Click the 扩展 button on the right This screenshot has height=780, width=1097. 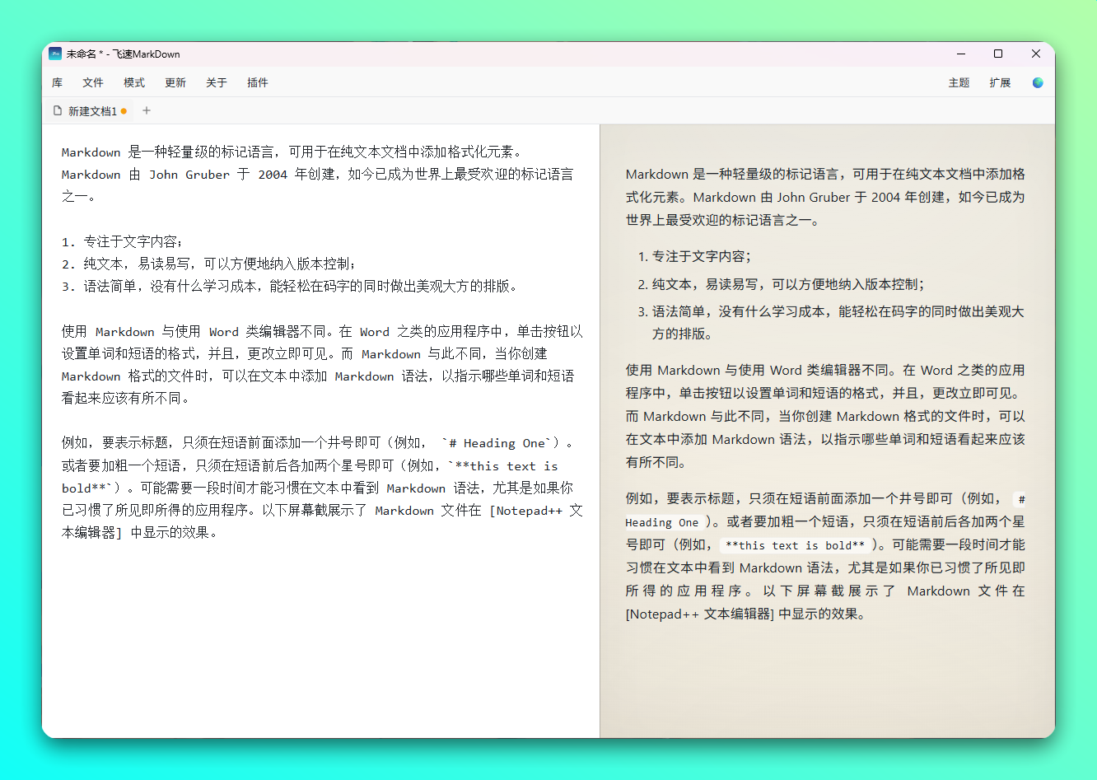pyautogui.click(x=1000, y=82)
